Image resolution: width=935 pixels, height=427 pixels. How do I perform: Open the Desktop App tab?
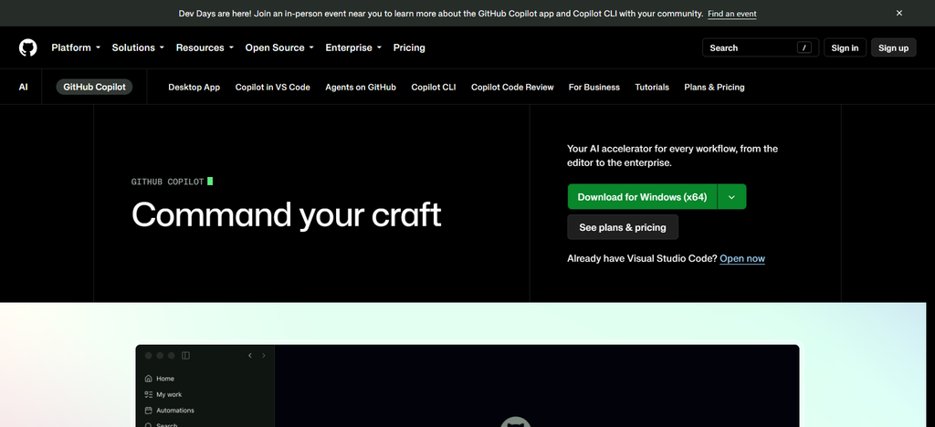(194, 87)
